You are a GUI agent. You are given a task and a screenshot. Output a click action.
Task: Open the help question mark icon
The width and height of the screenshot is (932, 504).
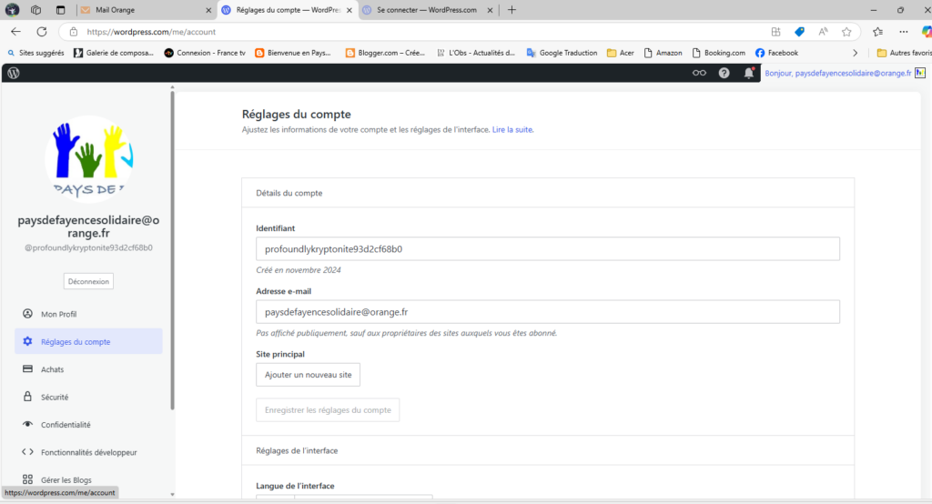point(724,73)
